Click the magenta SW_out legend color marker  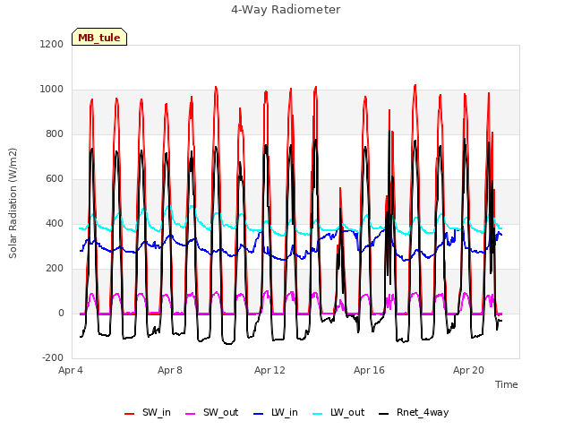(x=191, y=414)
